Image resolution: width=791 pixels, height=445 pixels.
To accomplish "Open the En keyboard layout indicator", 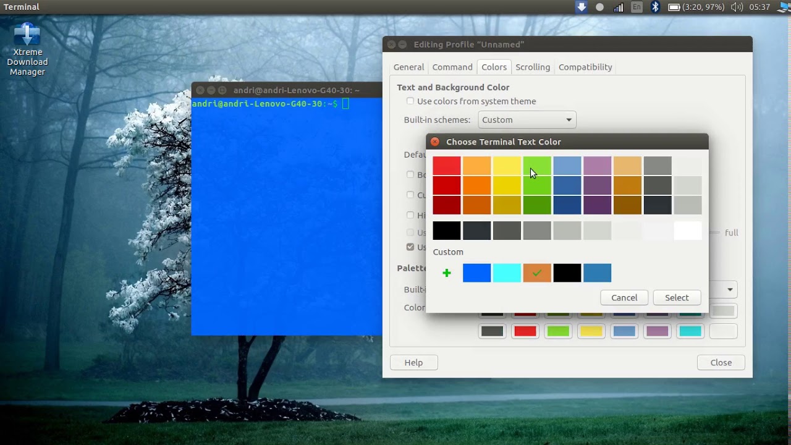I will (637, 7).
